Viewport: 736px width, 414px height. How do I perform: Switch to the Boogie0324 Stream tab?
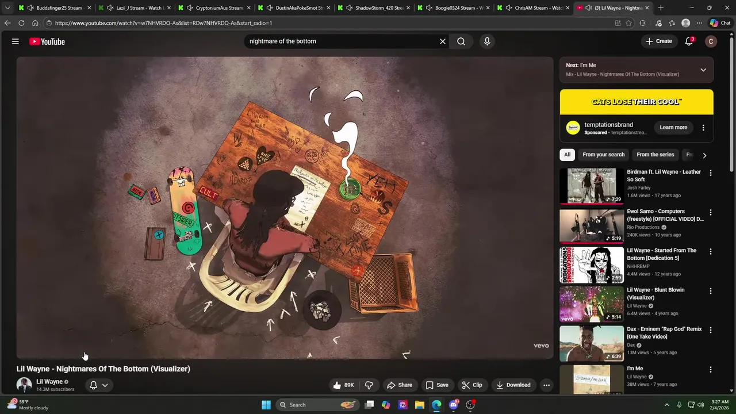click(x=454, y=8)
